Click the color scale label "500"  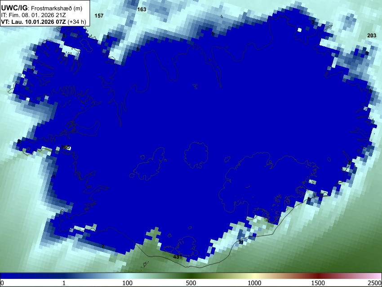tap(191, 283)
